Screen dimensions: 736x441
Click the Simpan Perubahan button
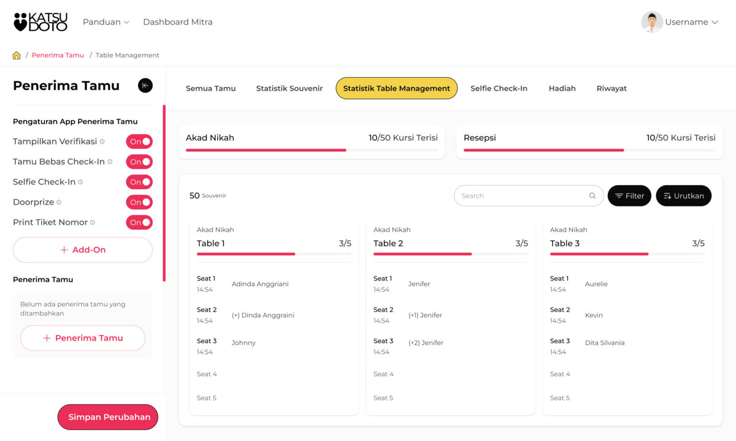click(108, 417)
